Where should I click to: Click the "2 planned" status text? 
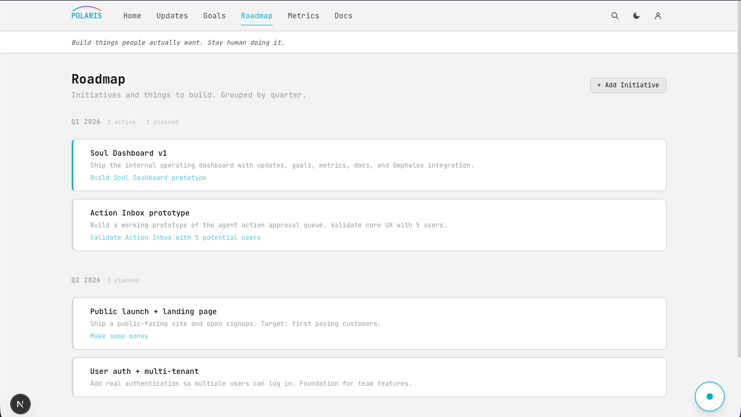(123, 281)
